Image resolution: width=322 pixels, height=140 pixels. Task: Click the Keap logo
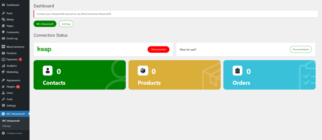point(44,49)
